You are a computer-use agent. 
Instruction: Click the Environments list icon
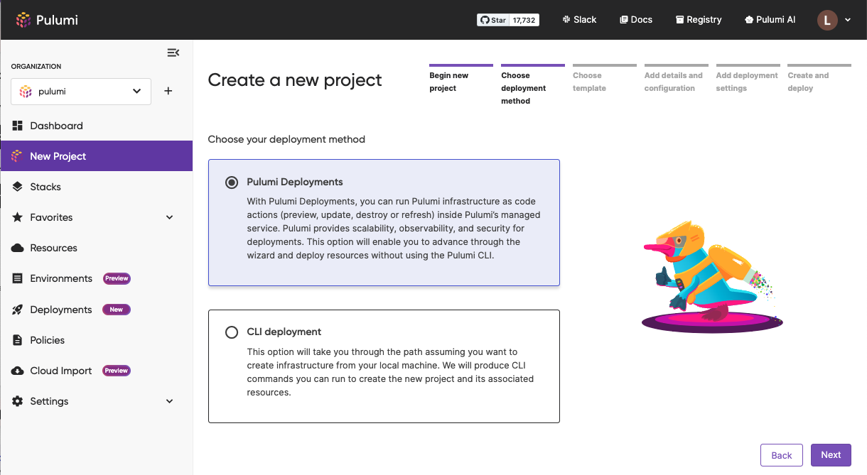click(x=18, y=278)
